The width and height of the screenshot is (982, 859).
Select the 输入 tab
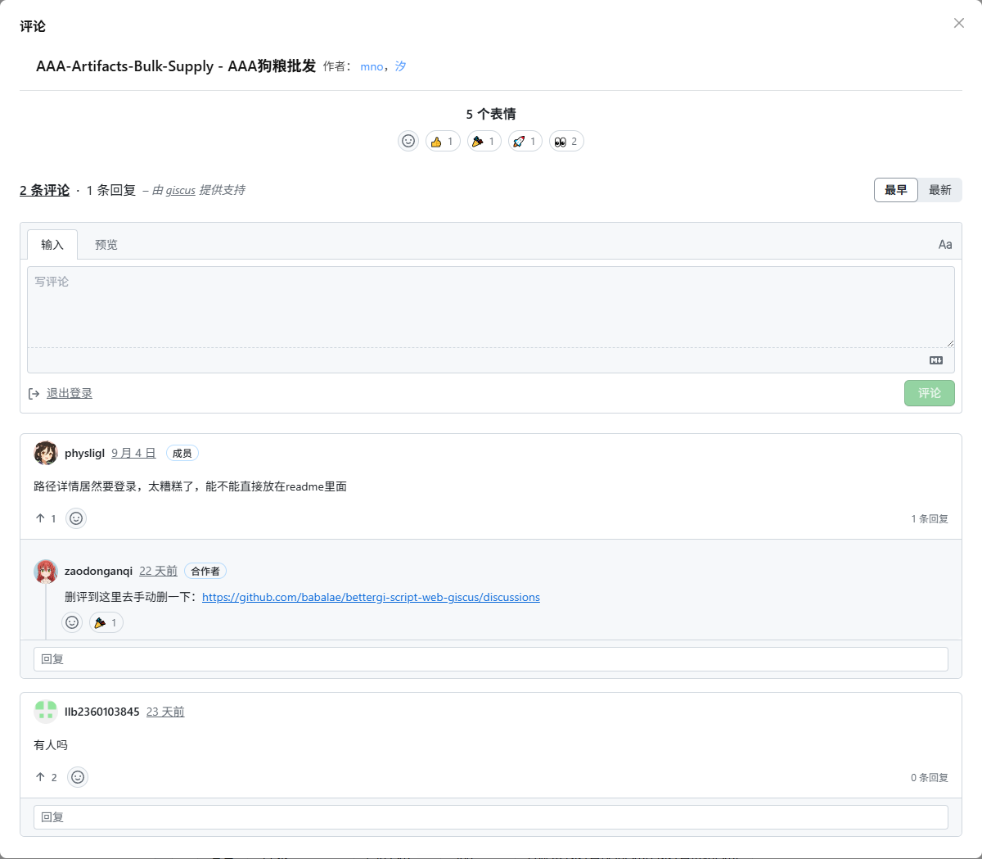pyautogui.click(x=52, y=244)
